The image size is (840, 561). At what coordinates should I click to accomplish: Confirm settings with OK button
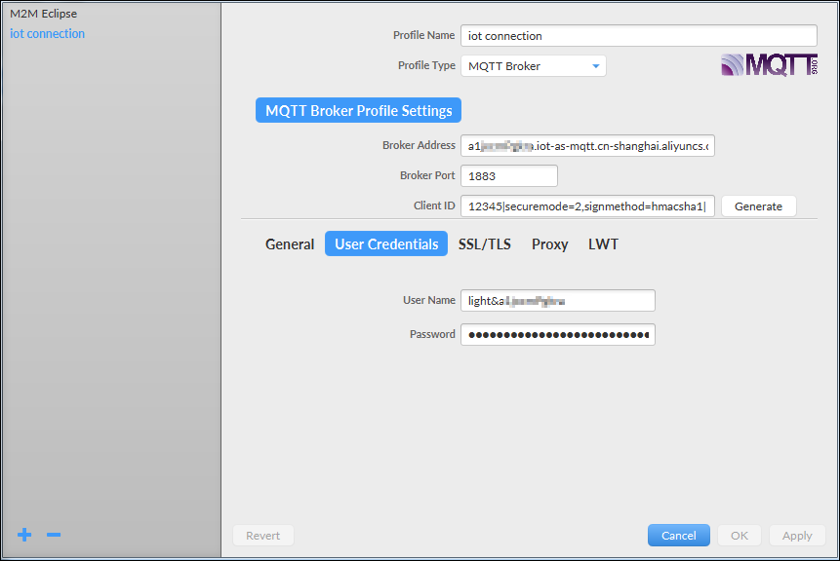pyautogui.click(x=739, y=535)
